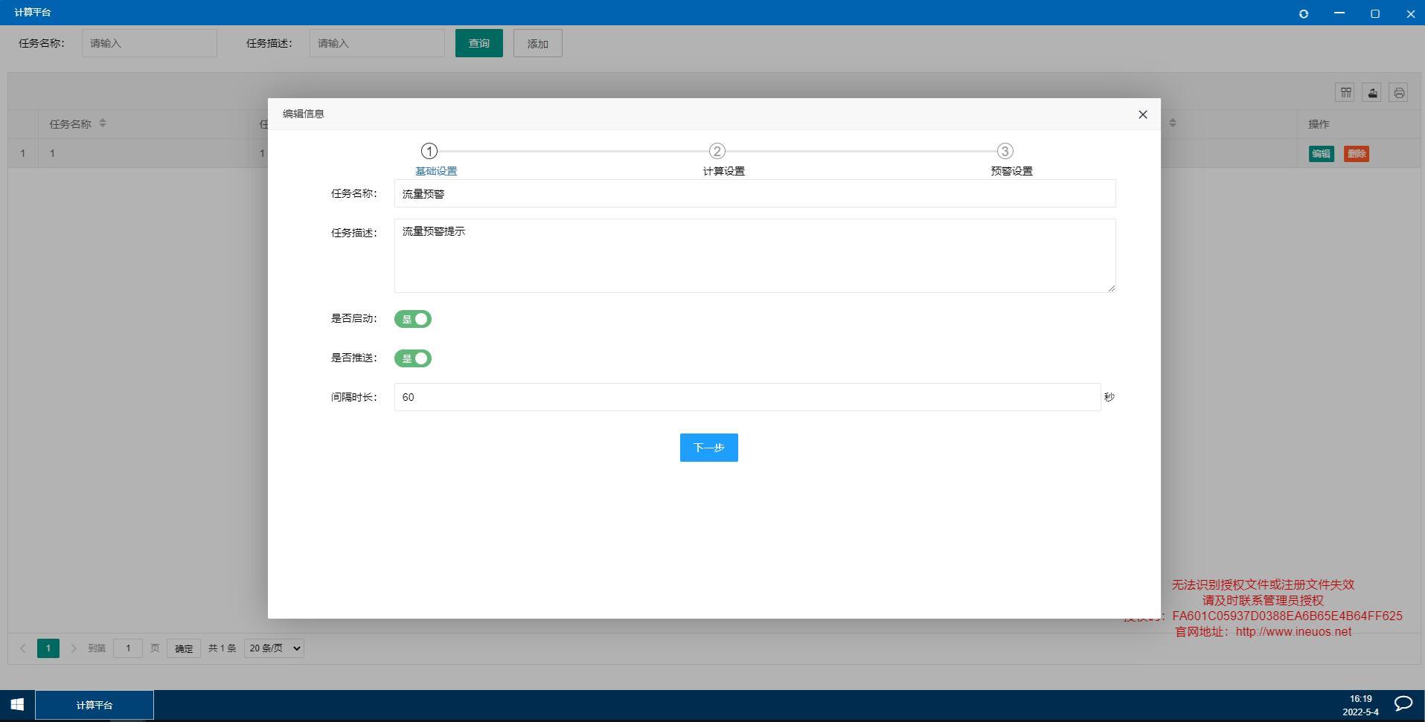Click the 共 1 条 total count text
The image size is (1425, 722).
222,648
